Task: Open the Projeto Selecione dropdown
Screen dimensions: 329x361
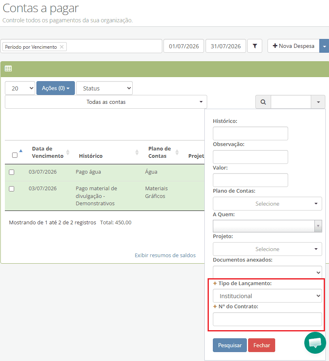Action: click(267, 249)
